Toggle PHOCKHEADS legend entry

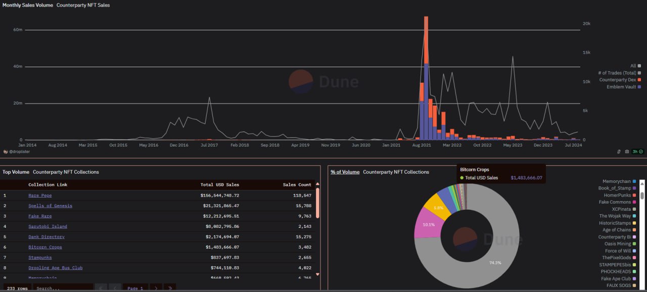[619, 272]
